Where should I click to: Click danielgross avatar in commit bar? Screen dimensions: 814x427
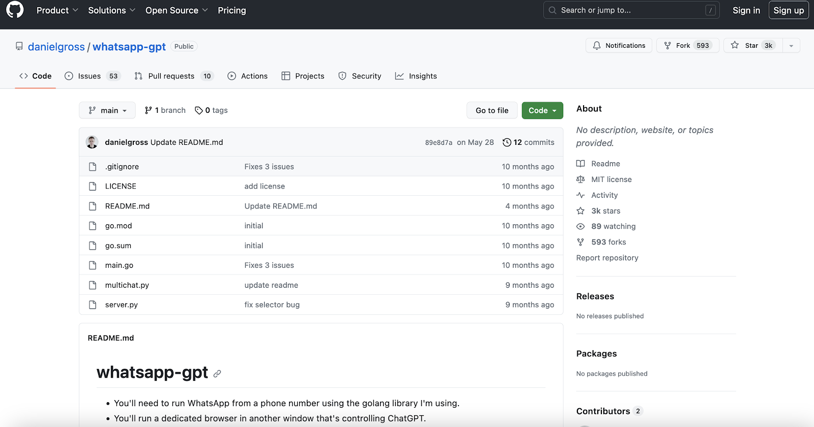point(92,142)
